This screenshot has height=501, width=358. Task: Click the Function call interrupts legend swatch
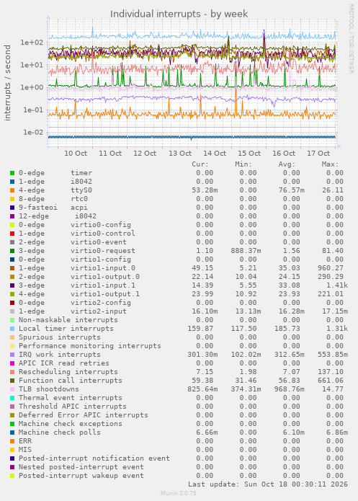[x=12, y=381]
